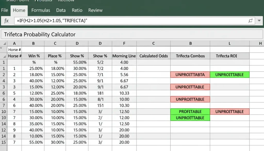264x151 pixels.
Task: Click the 55.00% Win cell
Action: point(33,142)
